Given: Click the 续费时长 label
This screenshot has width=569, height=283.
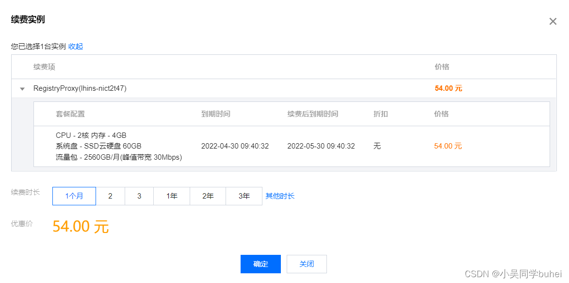Looking at the screenshot, I should point(25,193).
